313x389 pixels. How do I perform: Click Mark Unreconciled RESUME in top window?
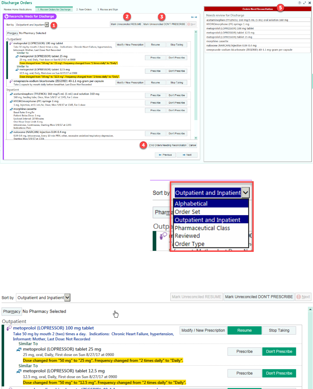(x=126, y=24)
